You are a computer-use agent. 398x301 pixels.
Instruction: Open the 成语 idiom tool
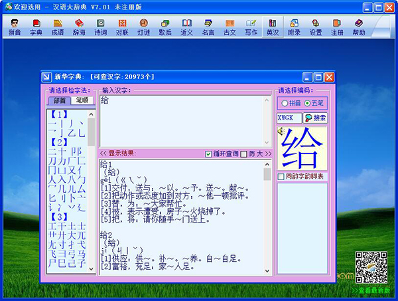point(58,27)
